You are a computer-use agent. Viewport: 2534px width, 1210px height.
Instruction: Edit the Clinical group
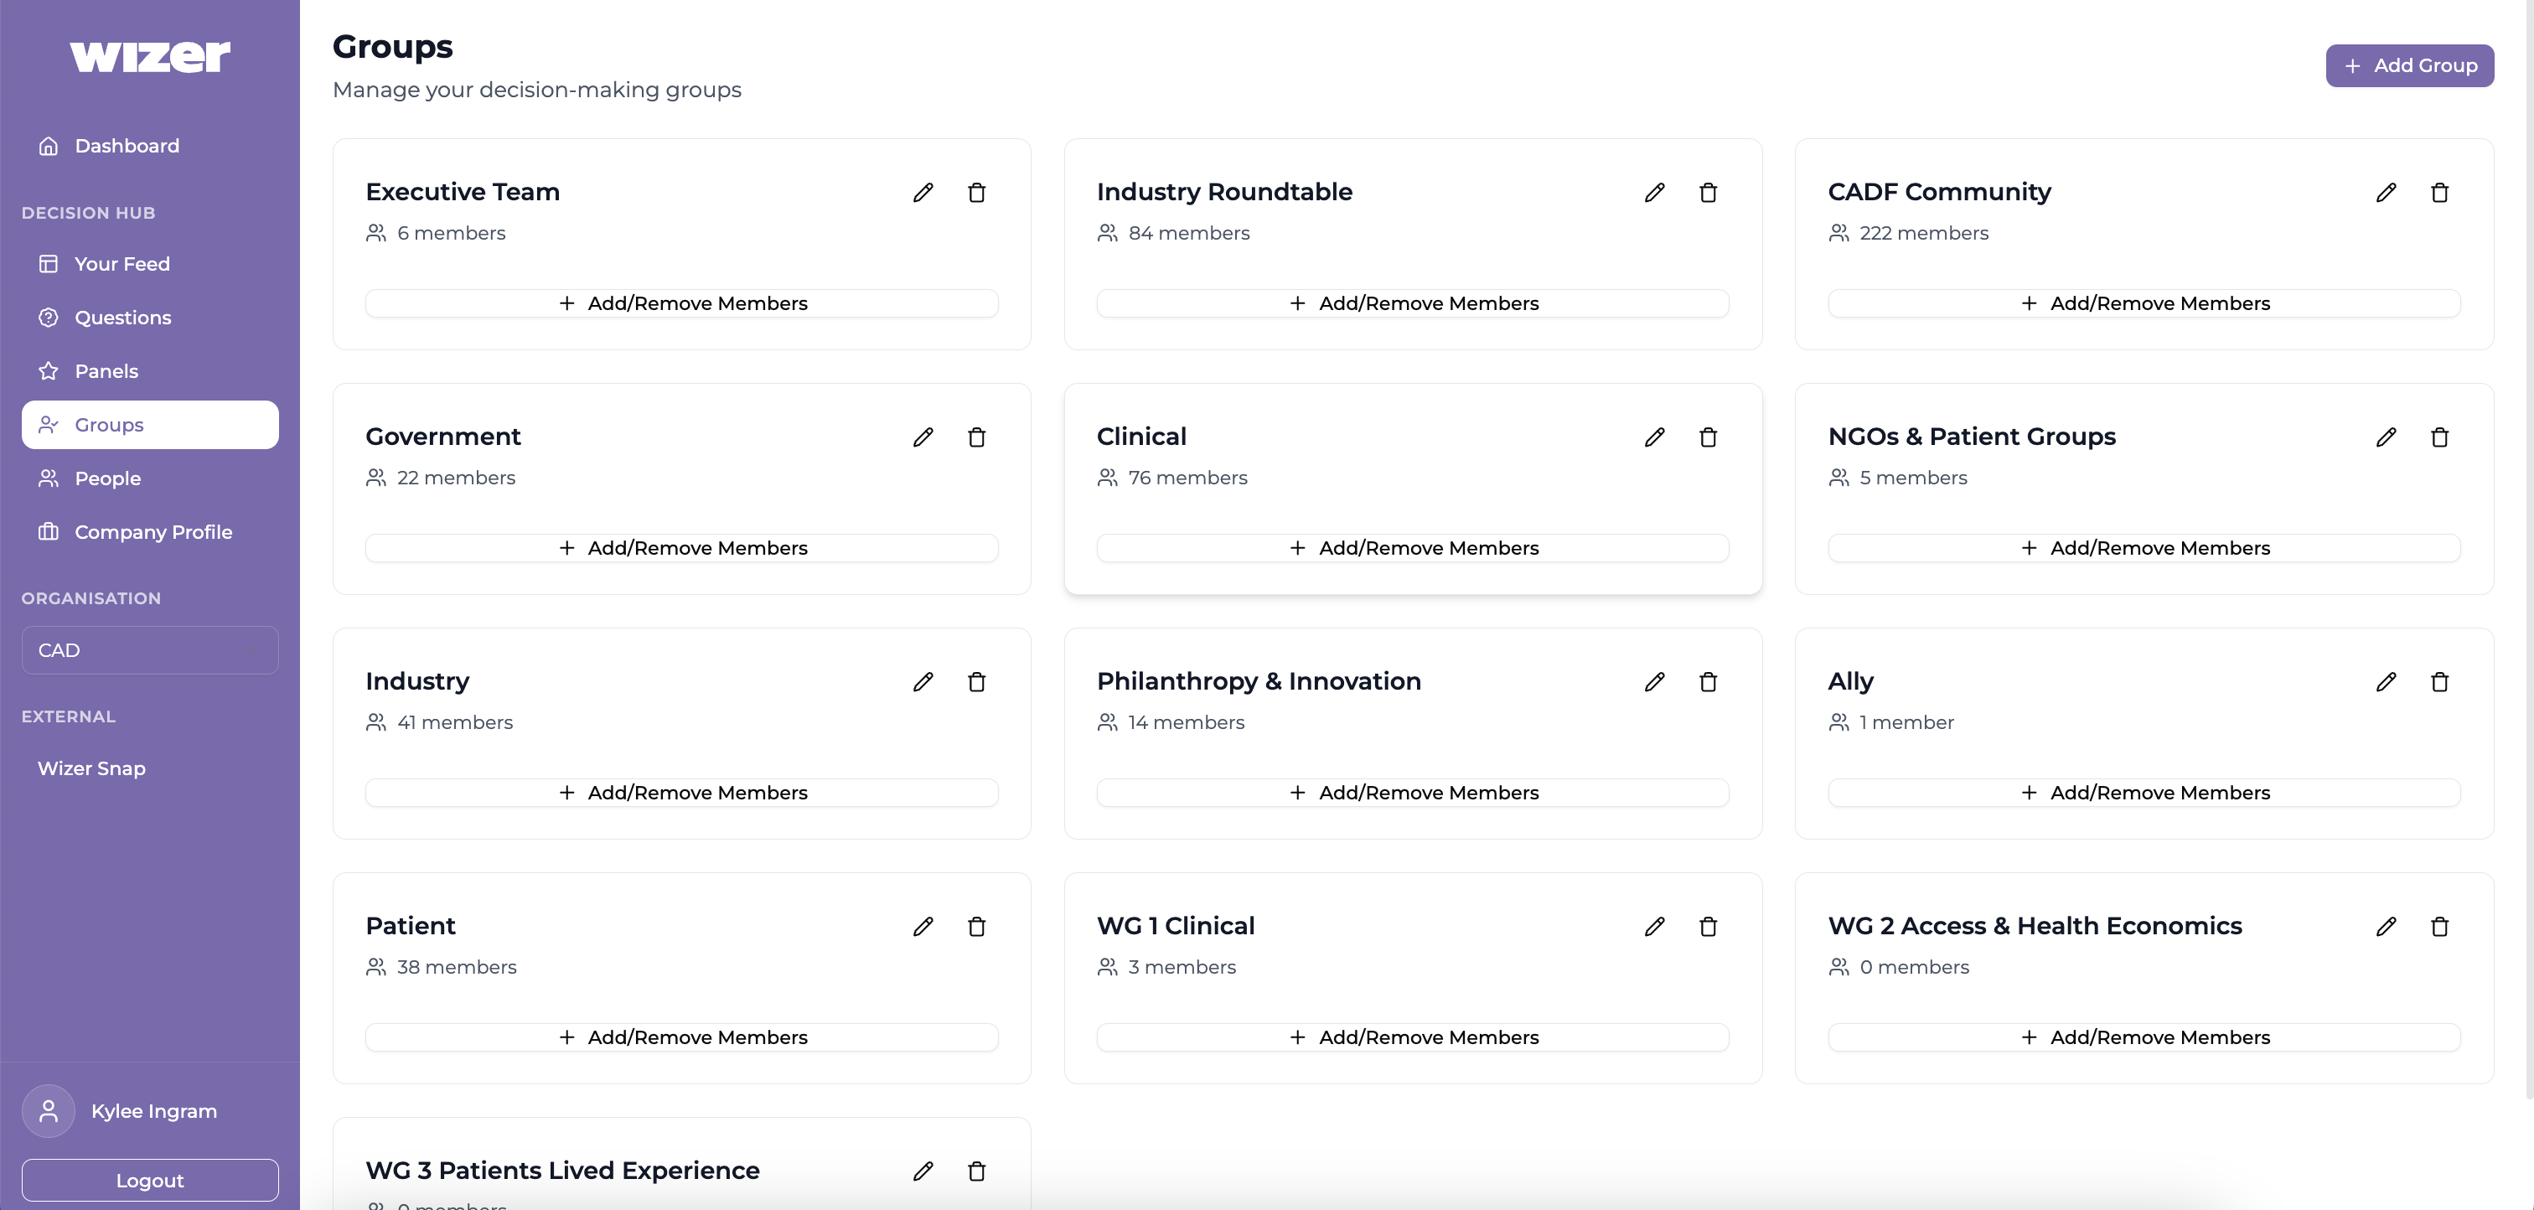pyautogui.click(x=1653, y=437)
